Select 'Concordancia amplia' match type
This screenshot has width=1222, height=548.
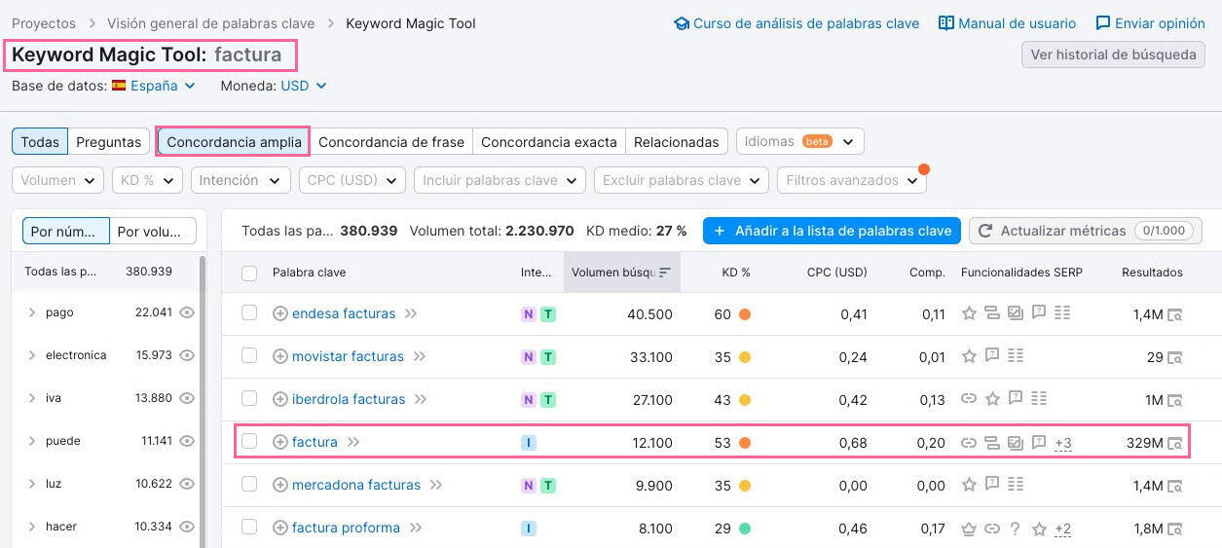pyautogui.click(x=234, y=141)
